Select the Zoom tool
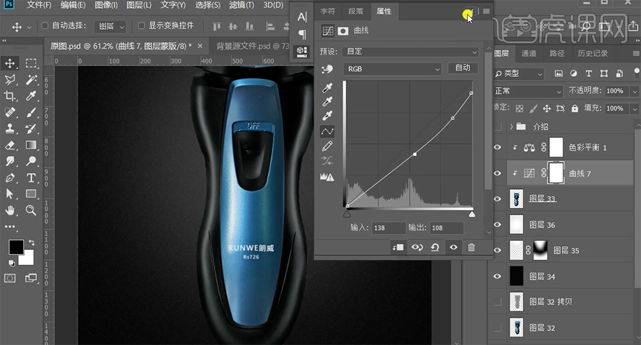Screen dimensions: 641x345 (x=31, y=211)
